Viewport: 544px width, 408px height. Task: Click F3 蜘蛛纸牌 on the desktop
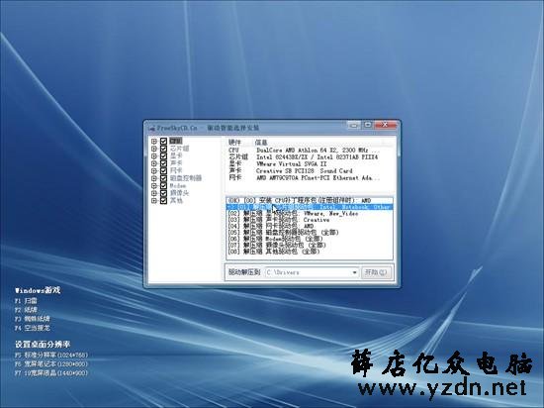(33, 319)
